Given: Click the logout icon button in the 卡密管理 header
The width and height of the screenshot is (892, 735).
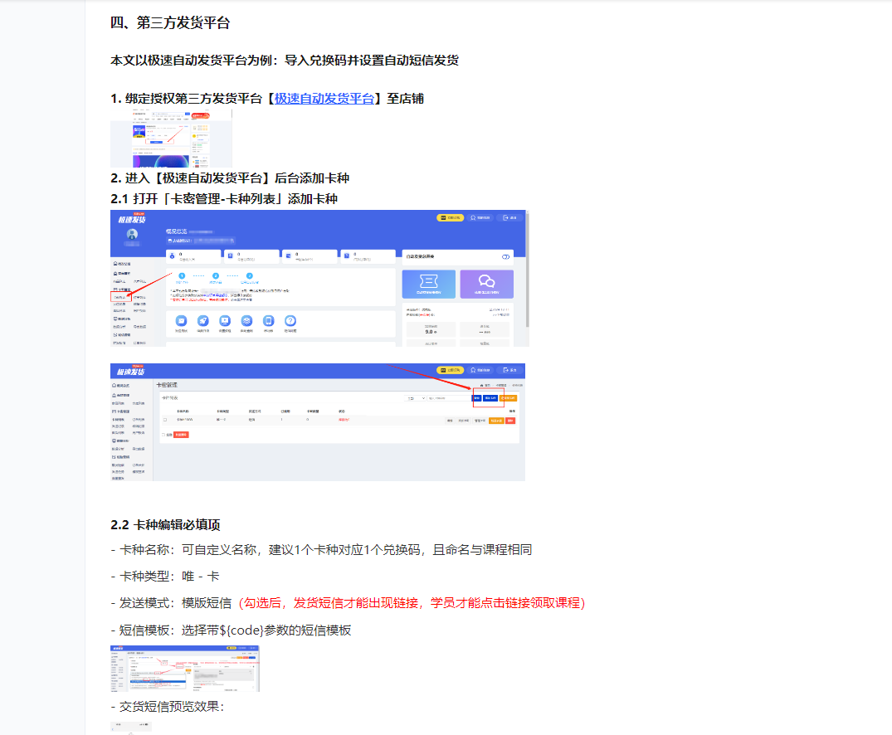Looking at the screenshot, I should click(x=509, y=370).
